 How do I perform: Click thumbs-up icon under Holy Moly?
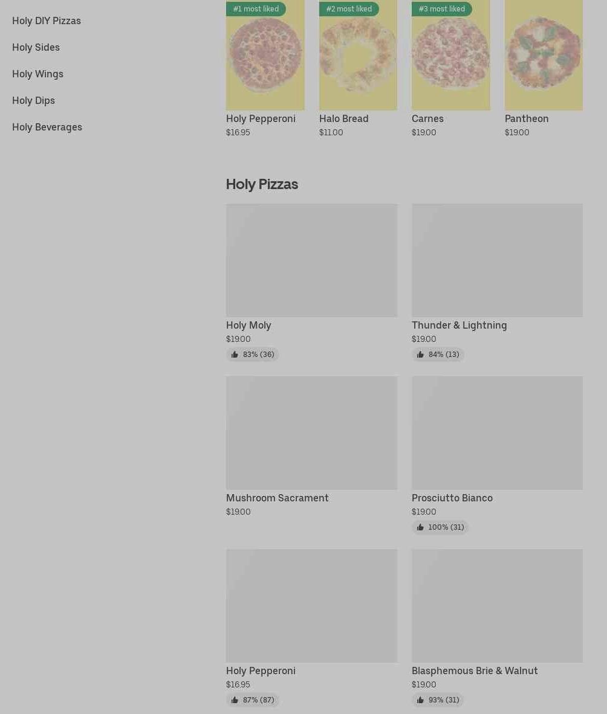tap(235, 354)
